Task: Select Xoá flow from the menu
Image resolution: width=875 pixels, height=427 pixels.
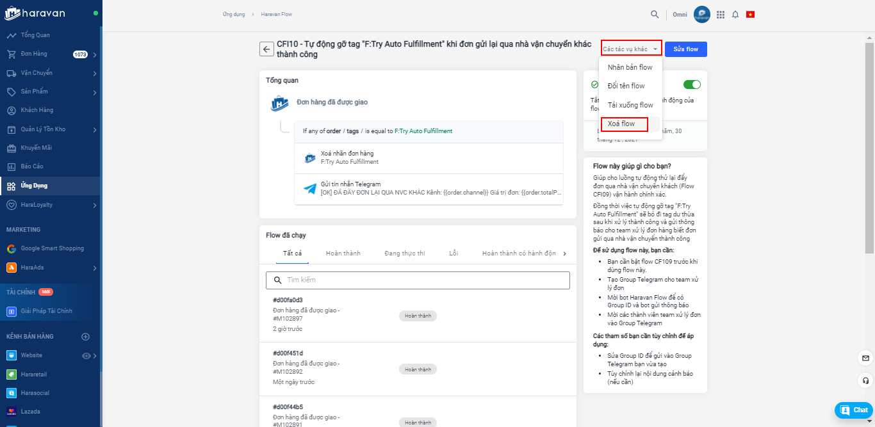Action: coord(621,124)
